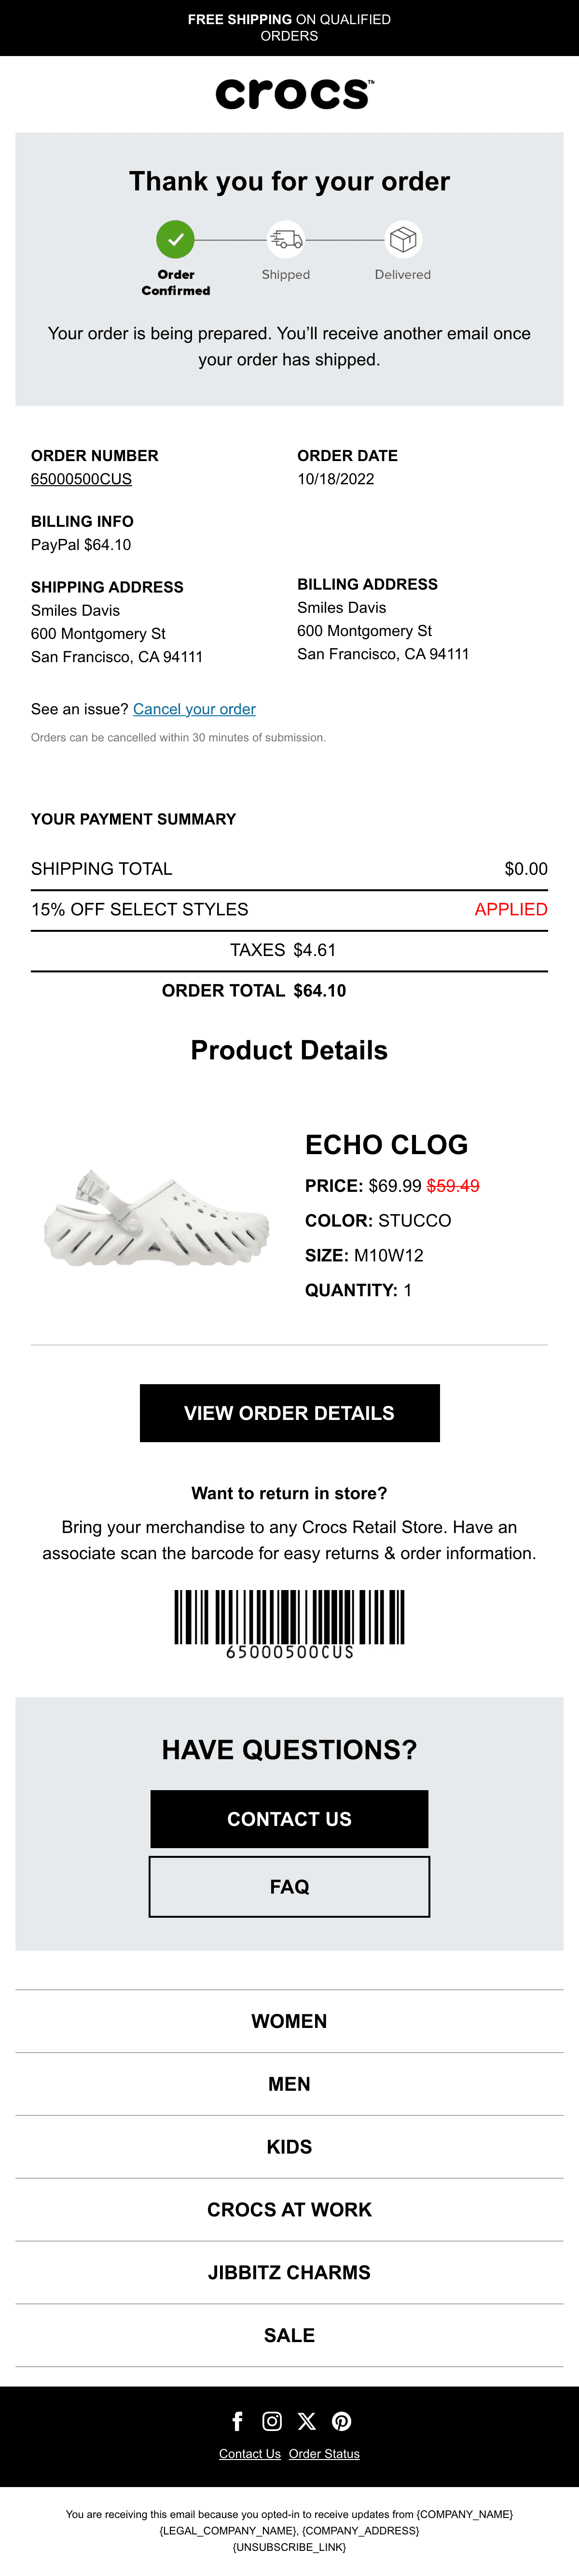The width and height of the screenshot is (579, 2576).
Task: Click the Crocs logo
Action: [294, 94]
